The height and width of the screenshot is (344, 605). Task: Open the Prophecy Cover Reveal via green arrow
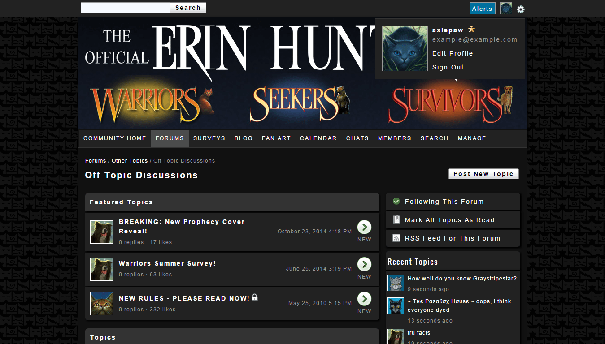(x=364, y=227)
